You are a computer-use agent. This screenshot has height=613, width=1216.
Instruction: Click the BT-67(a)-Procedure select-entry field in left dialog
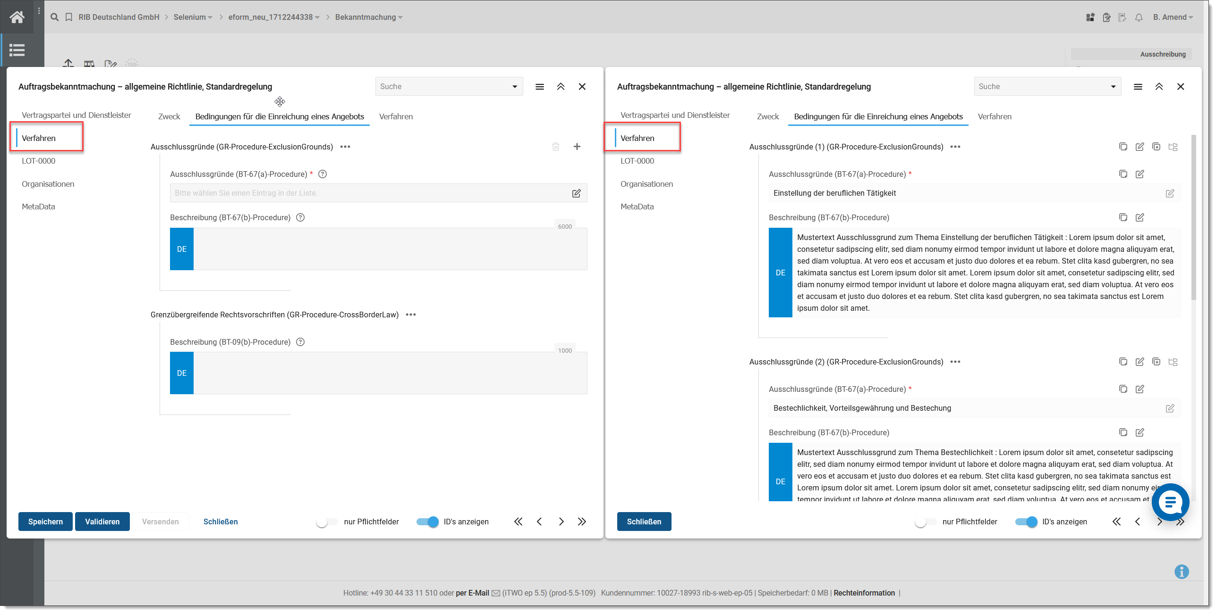378,193
